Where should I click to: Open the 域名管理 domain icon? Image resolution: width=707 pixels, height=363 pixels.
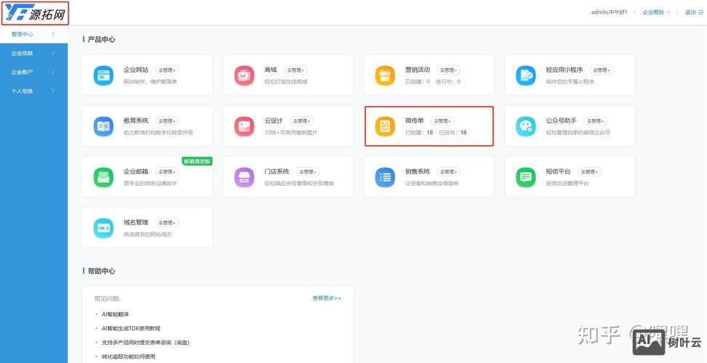[x=103, y=228]
